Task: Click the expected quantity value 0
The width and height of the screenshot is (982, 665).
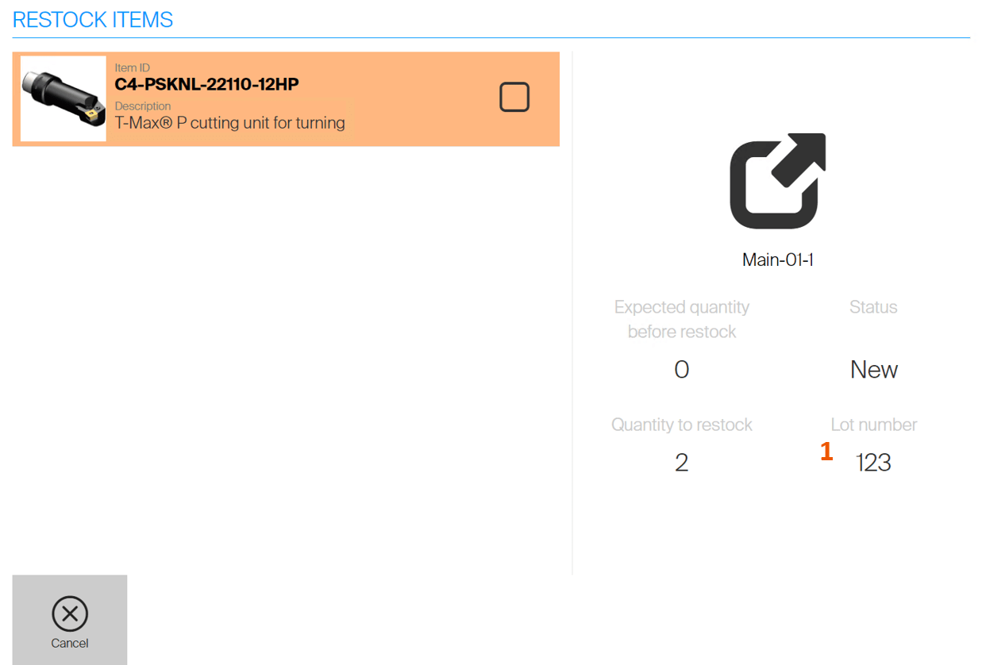Action: point(681,370)
